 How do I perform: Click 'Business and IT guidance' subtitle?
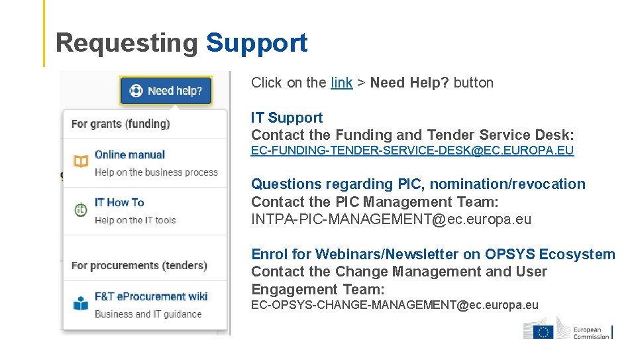pyautogui.click(x=148, y=314)
